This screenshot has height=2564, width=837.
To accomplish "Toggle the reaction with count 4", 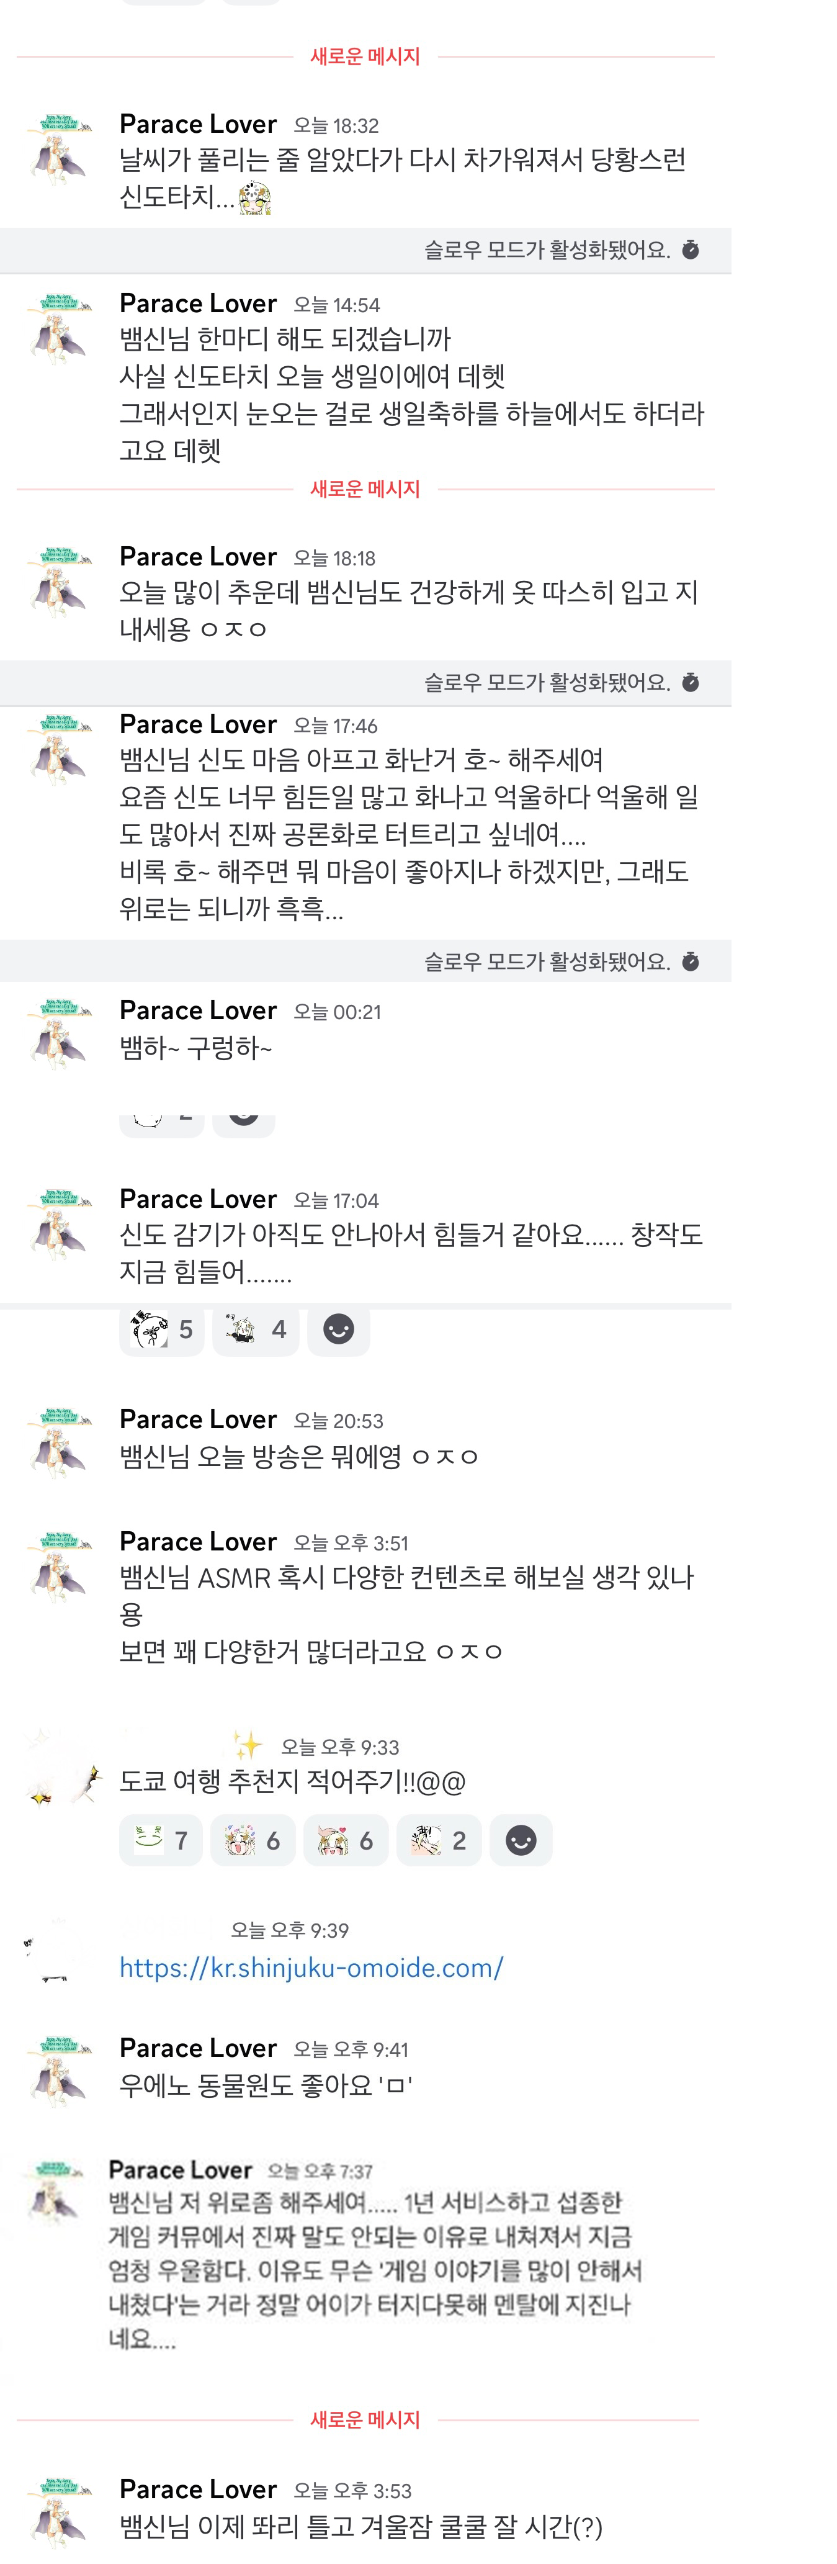I will (255, 1329).
